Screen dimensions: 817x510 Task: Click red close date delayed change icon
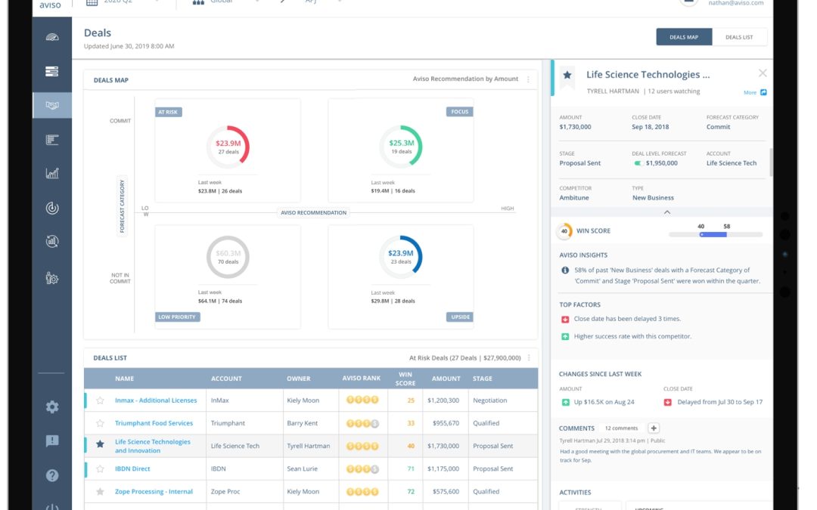pos(667,402)
